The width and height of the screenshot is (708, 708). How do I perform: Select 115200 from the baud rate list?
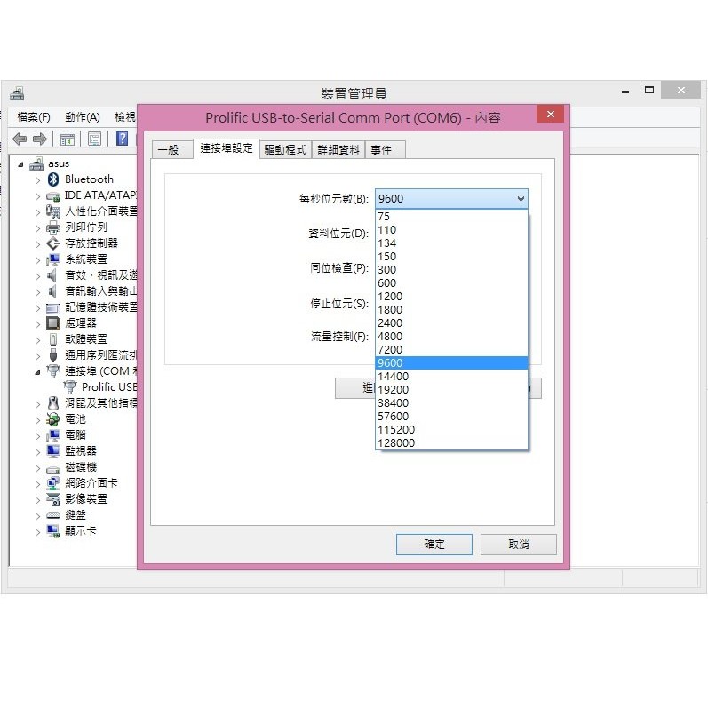click(x=396, y=430)
